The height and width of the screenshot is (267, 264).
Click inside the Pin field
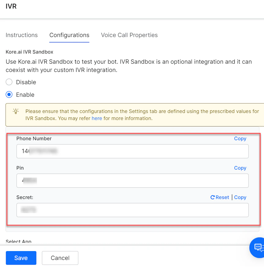132,181
